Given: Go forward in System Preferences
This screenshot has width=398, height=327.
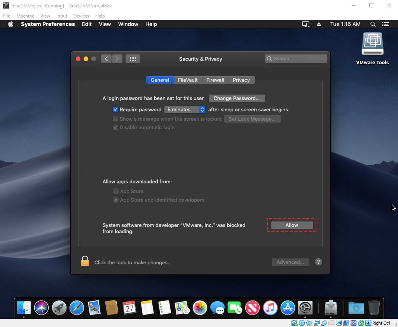Looking at the screenshot, I should [117, 59].
